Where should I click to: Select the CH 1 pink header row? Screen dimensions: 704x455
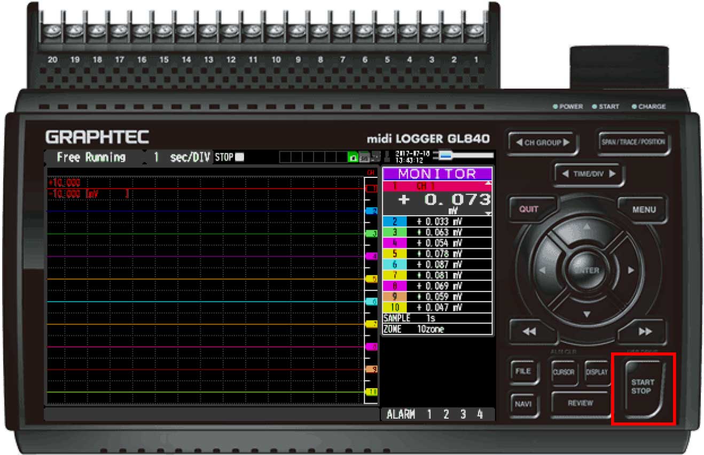click(437, 186)
